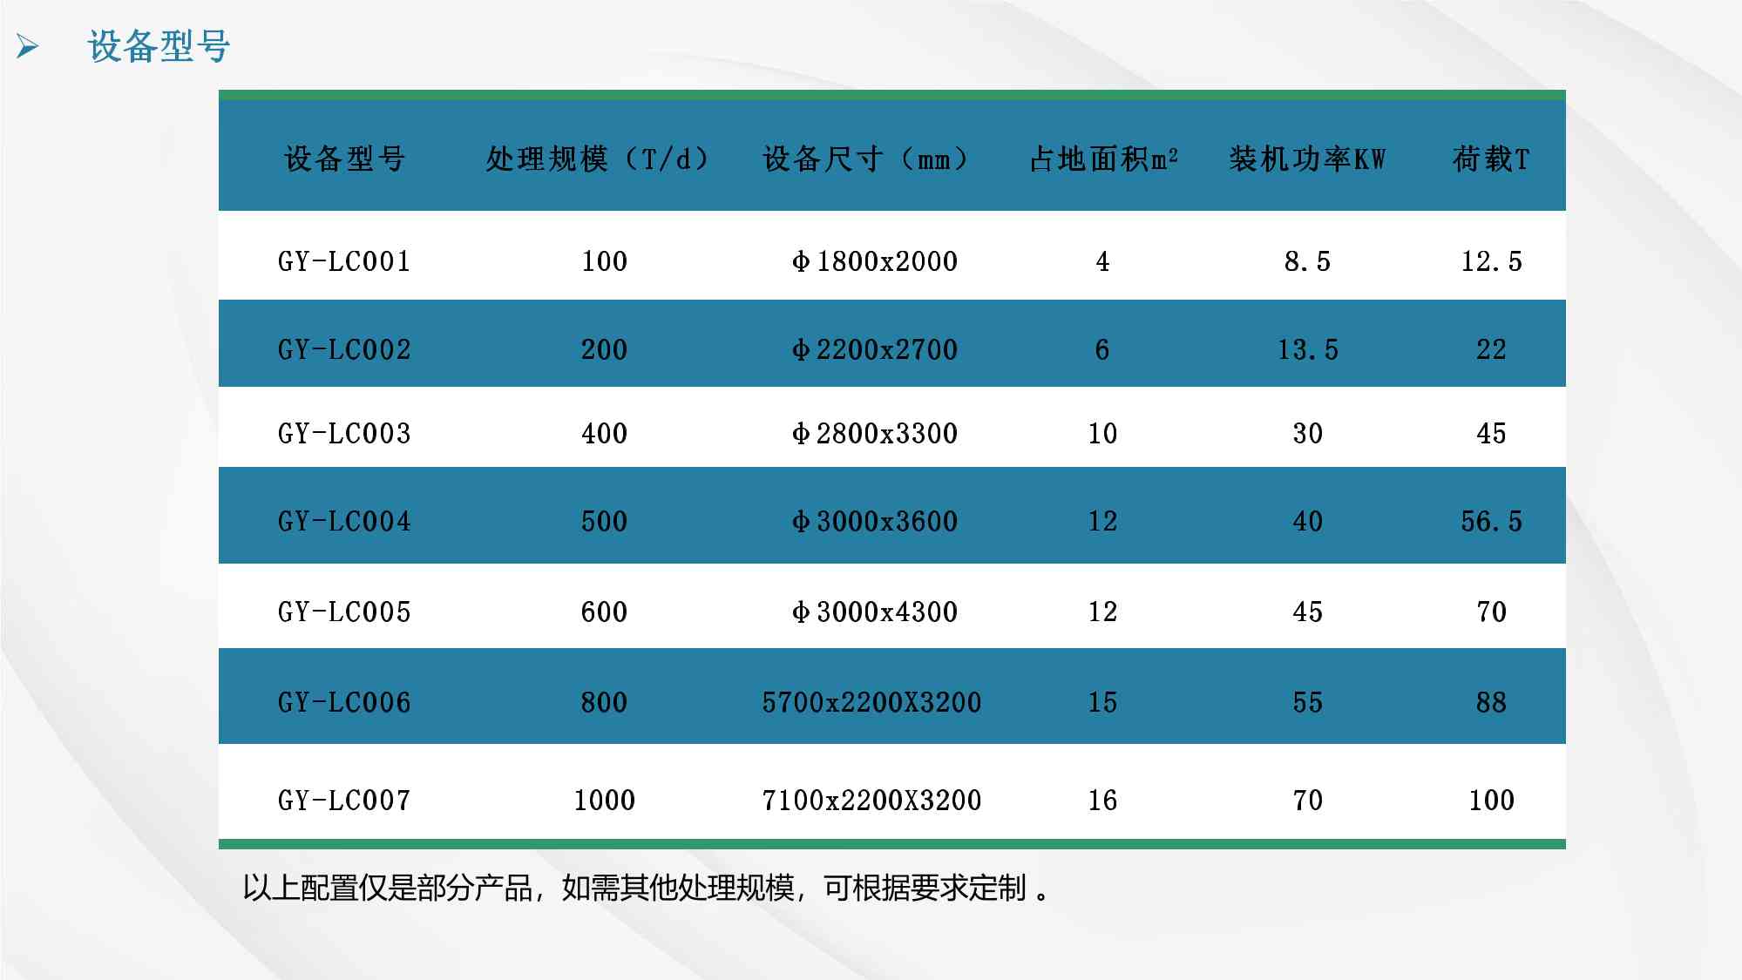This screenshot has height=980, width=1742.
Task: Click the 装机功率KW column header
Action: (x=1304, y=159)
